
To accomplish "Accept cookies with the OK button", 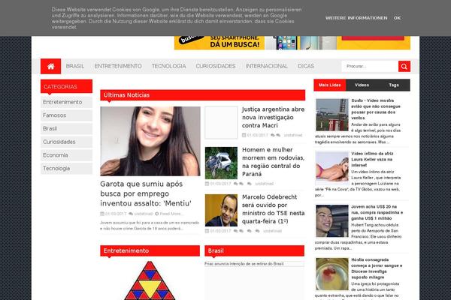I will point(397,18).
